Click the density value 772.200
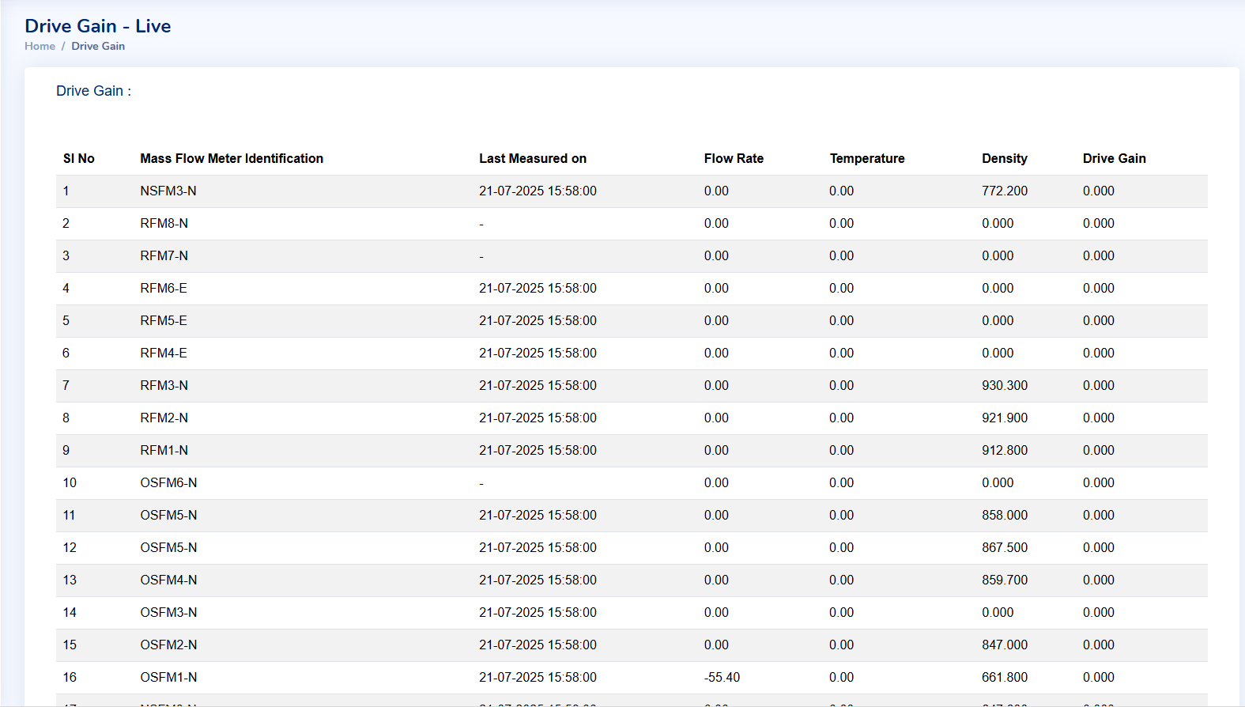Viewport: 1245px width, 707px height. click(1004, 191)
